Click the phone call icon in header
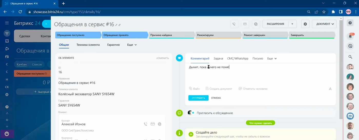The height and width of the screenshot is (140, 359). coord(234,24)
